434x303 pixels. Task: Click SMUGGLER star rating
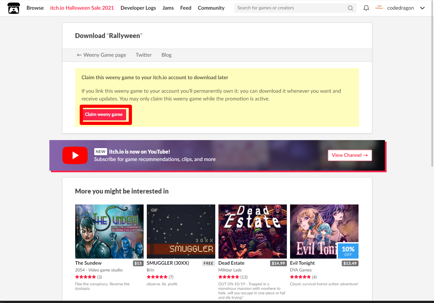[157, 277]
